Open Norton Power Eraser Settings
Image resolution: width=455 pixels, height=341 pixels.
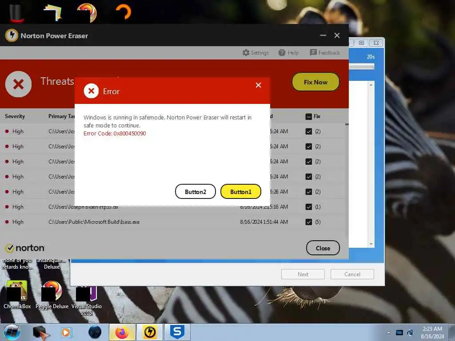(x=255, y=53)
